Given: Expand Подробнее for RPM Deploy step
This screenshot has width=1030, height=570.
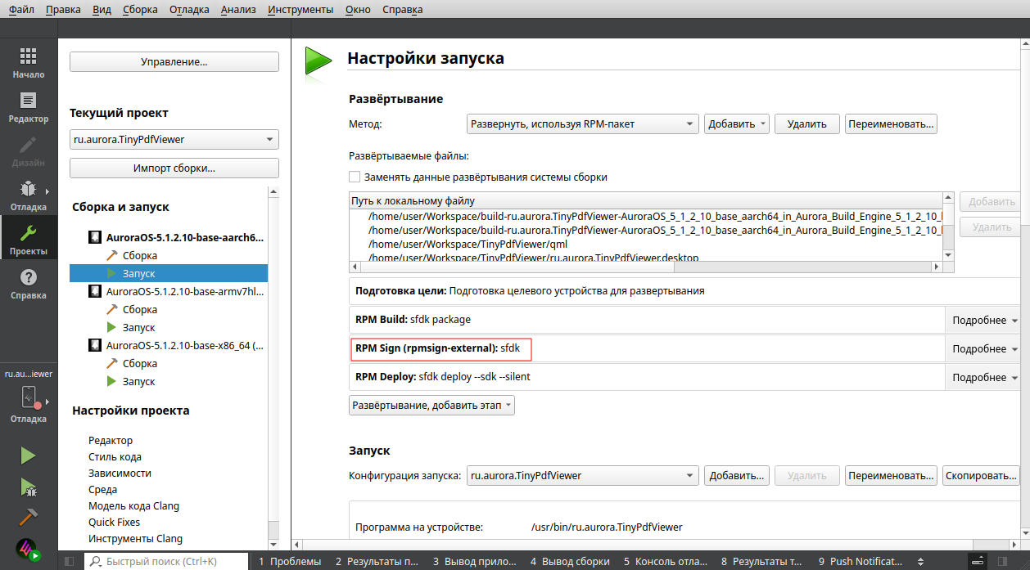Looking at the screenshot, I should (x=985, y=378).
